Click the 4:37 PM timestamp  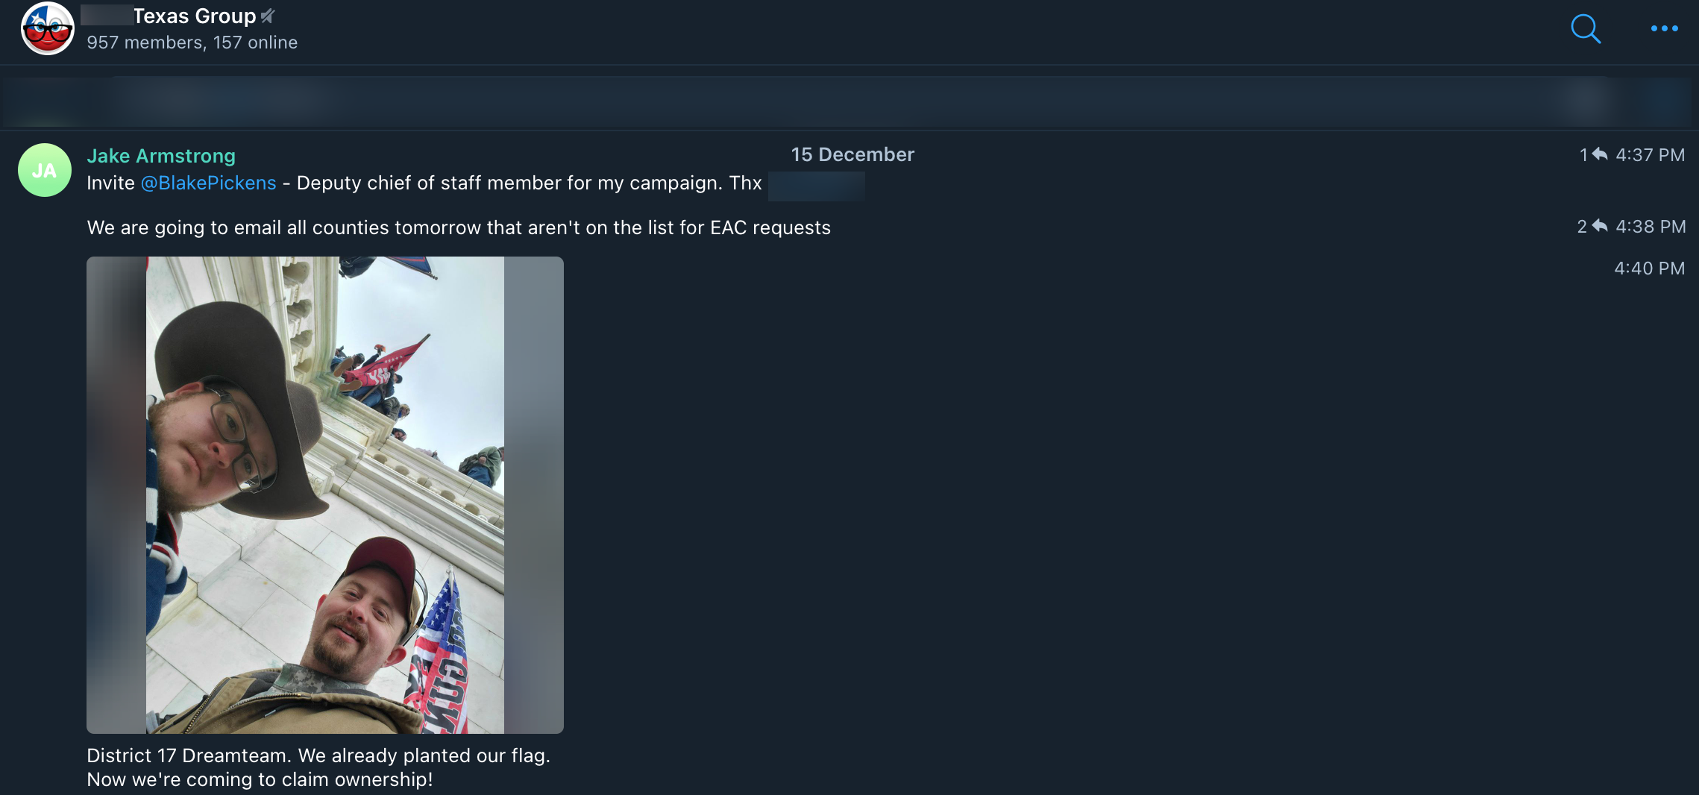click(1651, 155)
